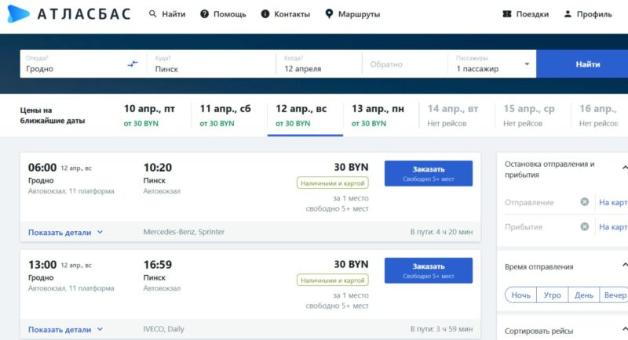Toggle the Ночь departure time filter
628x340 pixels.
pyautogui.click(x=520, y=295)
